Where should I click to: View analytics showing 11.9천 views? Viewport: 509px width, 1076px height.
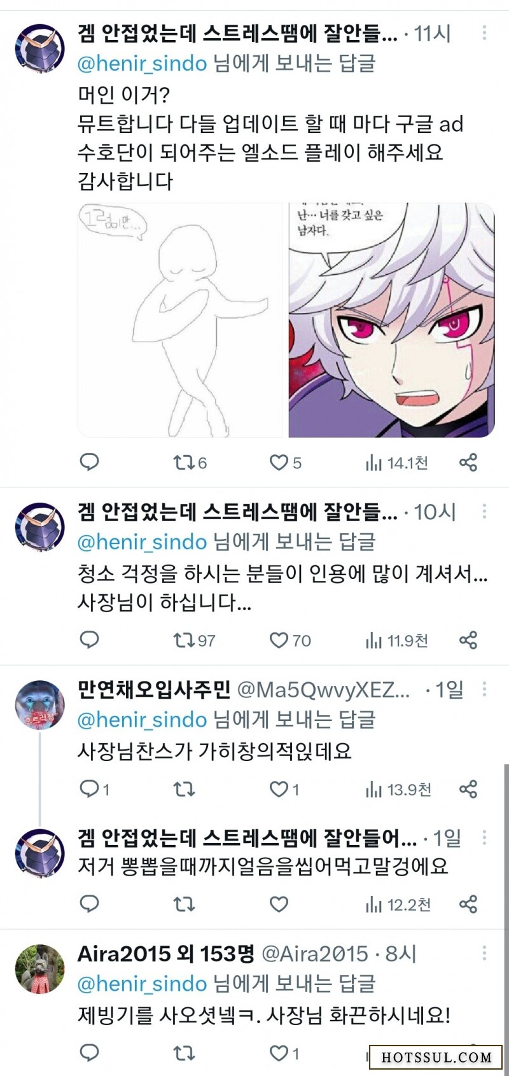click(396, 640)
